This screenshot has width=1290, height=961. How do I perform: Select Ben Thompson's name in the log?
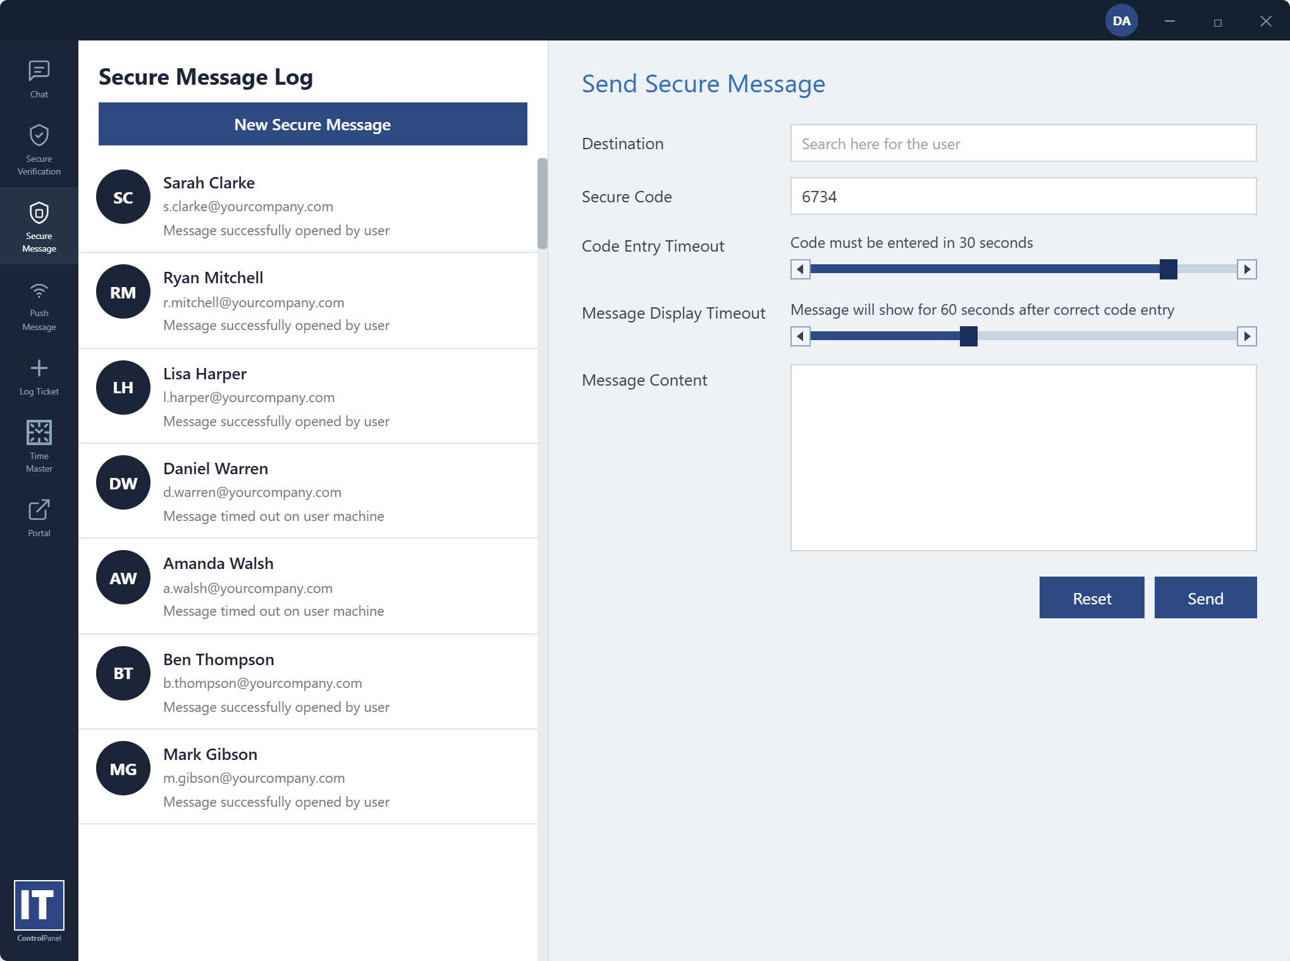coord(219,659)
